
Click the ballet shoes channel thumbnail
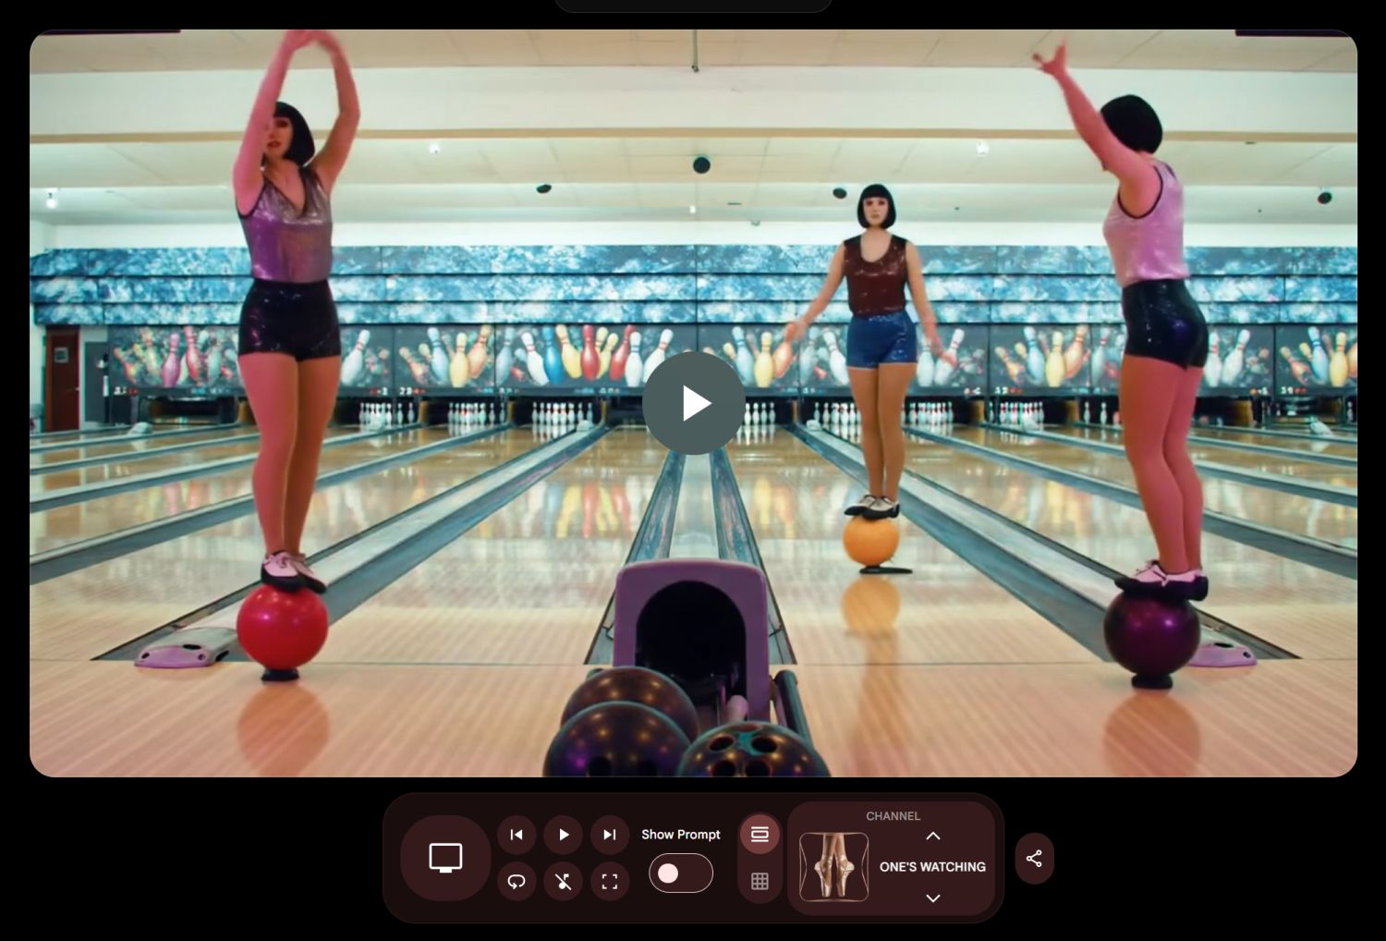click(x=833, y=867)
